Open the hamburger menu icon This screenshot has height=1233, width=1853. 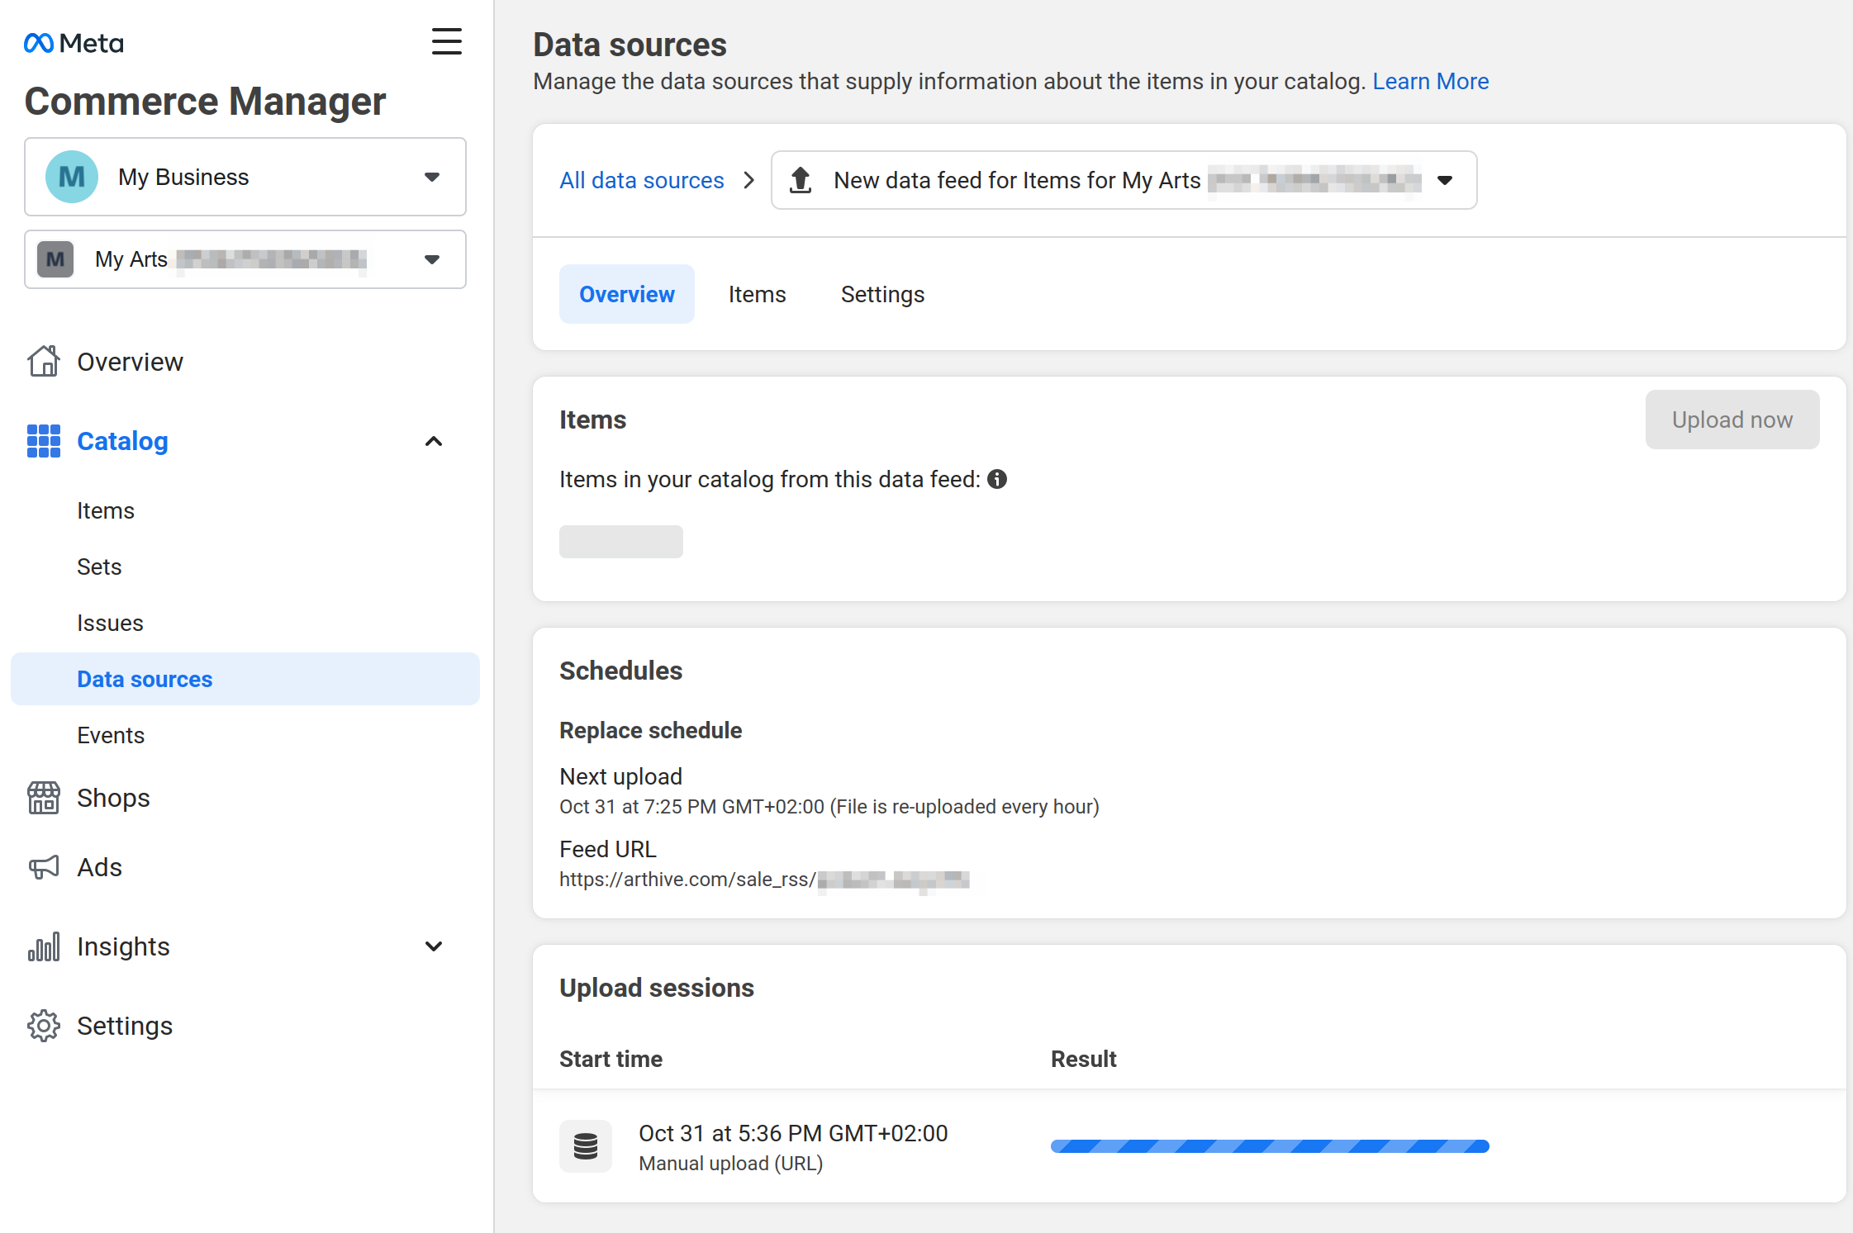point(447,41)
